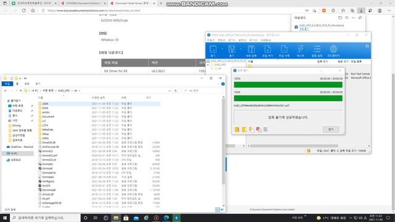Click the Extract icon in Bandizip toolbar

[231, 49]
